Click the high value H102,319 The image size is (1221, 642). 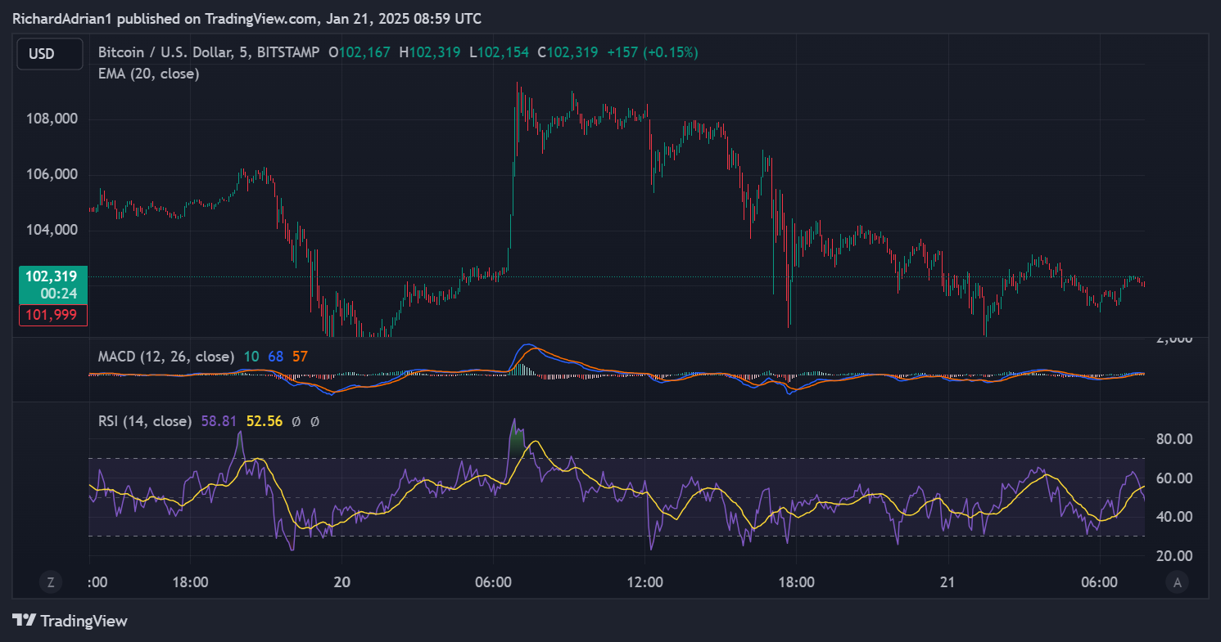[x=431, y=52]
